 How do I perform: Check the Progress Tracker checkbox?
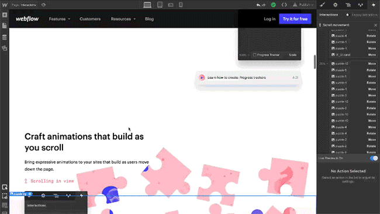click(254, 55)
